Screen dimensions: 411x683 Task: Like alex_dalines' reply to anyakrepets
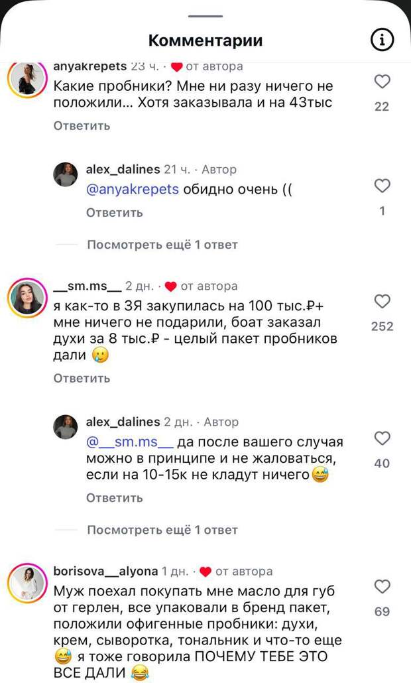[382, 186]
